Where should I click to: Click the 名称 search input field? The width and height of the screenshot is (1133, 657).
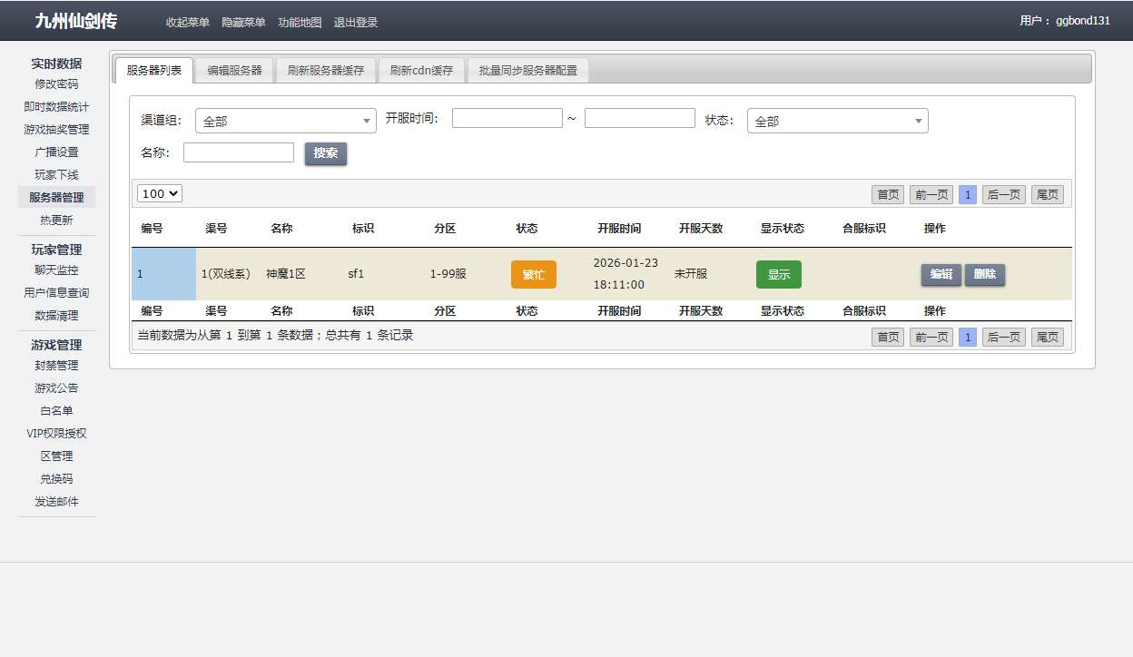tap(239, 152)
